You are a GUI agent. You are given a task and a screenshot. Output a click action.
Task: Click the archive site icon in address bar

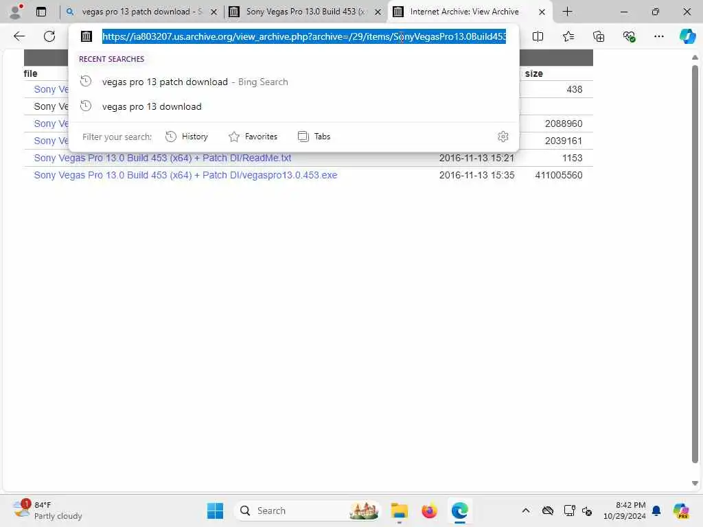pos(86,36)
